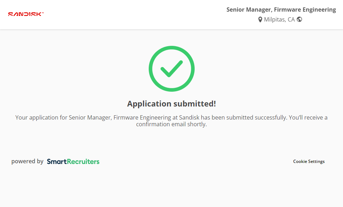
Task: Click "confirmation email shortly." in the message
Action: (171, 124)
